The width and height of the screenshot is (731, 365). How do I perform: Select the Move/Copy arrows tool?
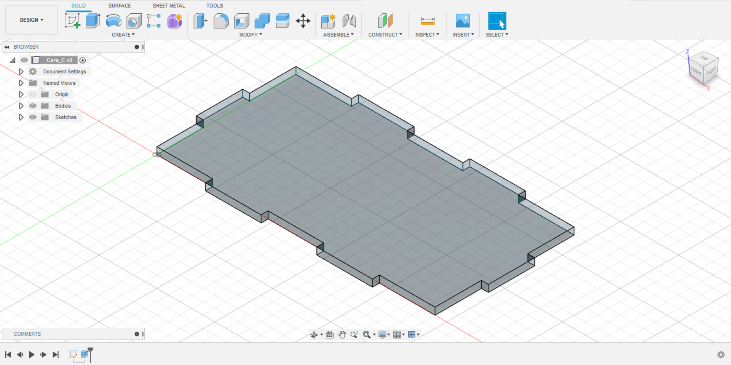pos(303,21)
